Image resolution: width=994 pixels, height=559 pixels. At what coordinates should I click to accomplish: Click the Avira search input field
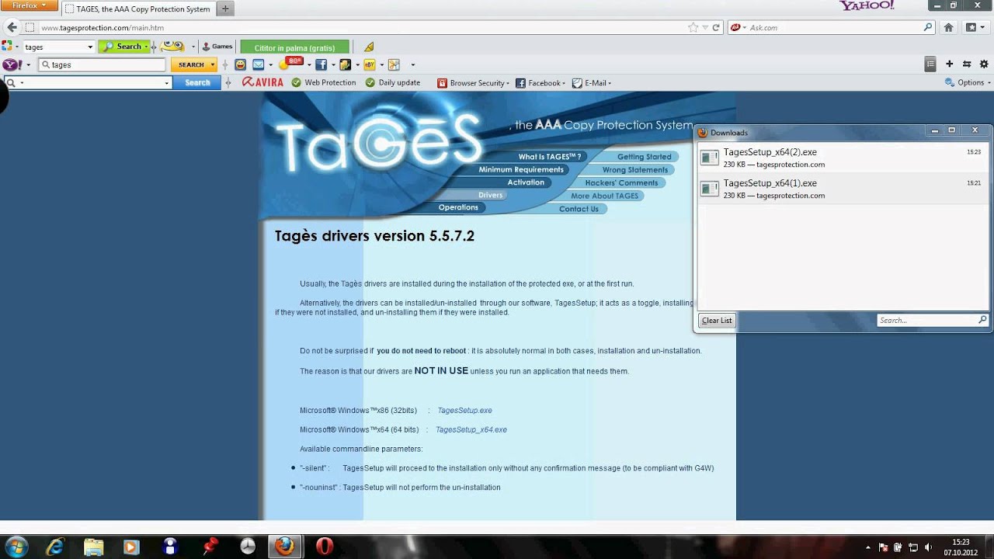pos(87,82)
